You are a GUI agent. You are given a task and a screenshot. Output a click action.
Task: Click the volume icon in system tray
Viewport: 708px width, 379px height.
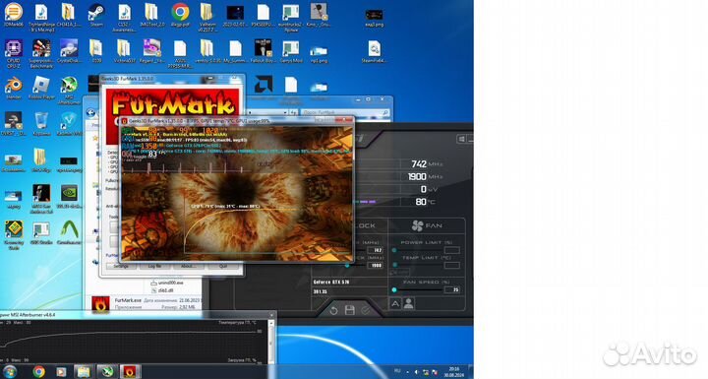click(x=416, y=372)
